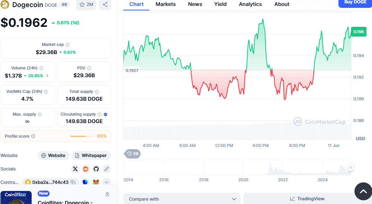Image resolution: width=372 pixels, height=204 pixels.
Task: Open the GitHub social icon
Action: (x=96, y=169)
